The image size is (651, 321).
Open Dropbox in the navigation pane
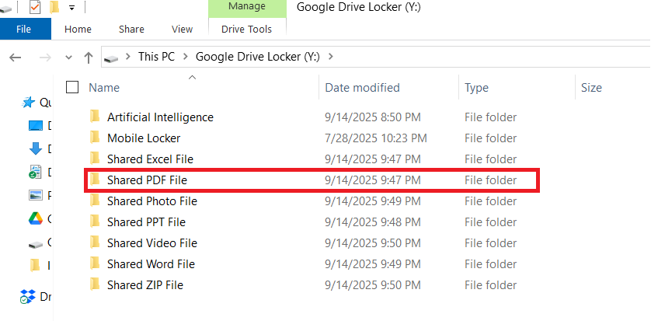tap(28, 295)
